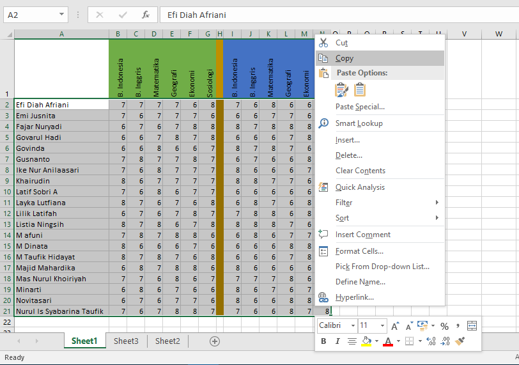Open Accounting format dropdown arrow
Image resolution: width=519 pixels, height=365 pixels.
click(x=433, y=325)
